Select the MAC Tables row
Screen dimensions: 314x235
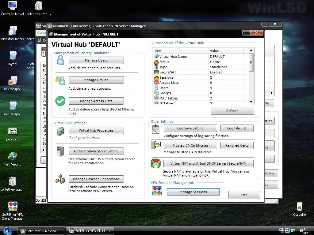tap(201, 98)
